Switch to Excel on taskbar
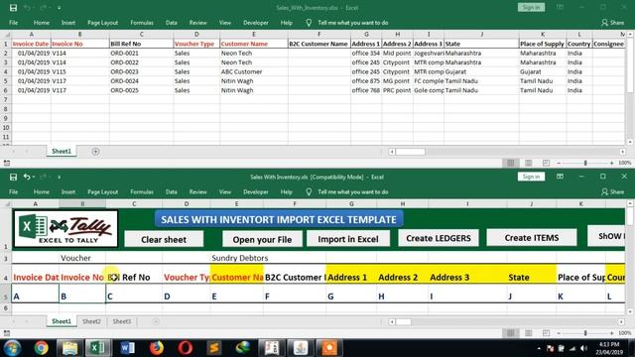This screenshot has height=357, width=635. (97, 348)
